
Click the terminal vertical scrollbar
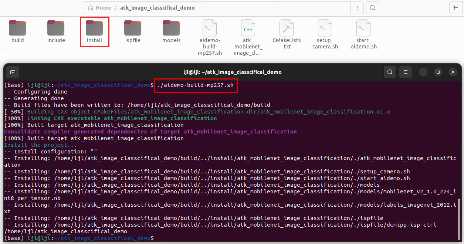[x=460, y=220]
